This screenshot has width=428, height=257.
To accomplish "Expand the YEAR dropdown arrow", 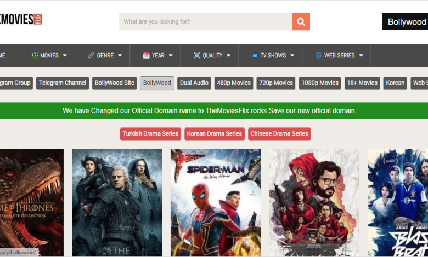I will [171, 55].
